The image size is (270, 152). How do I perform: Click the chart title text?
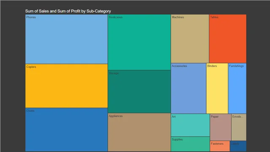point(68,11)
